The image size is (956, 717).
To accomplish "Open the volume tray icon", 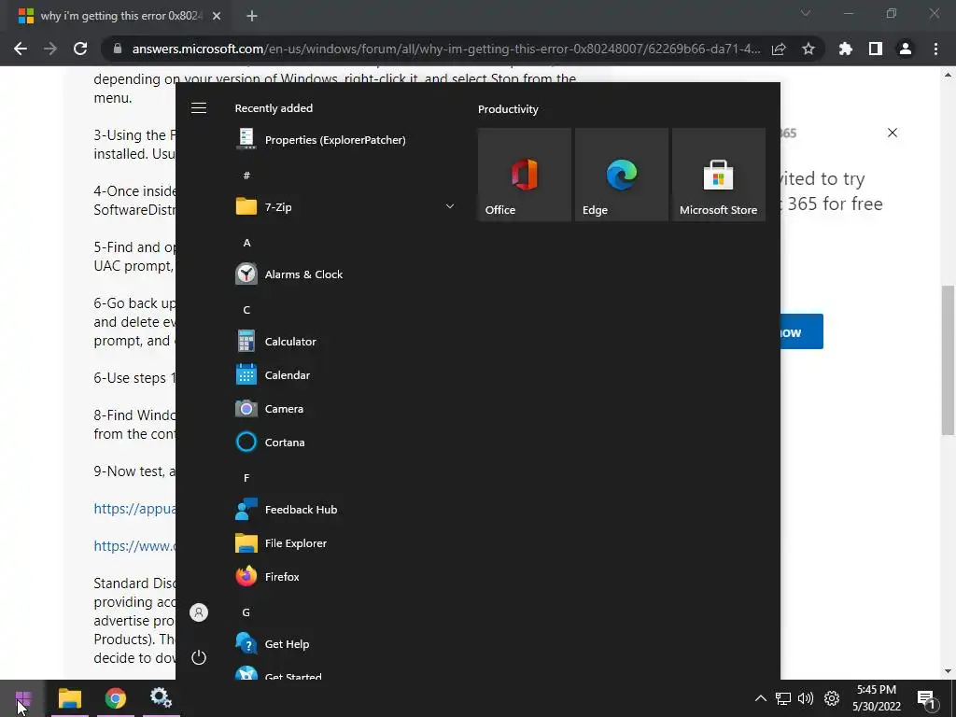I will coord(806,698).
